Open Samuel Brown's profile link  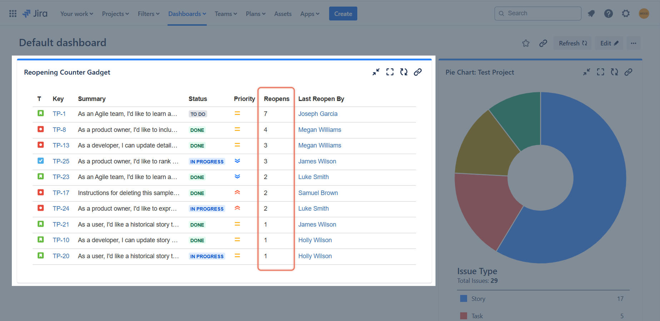coord(318,193)
